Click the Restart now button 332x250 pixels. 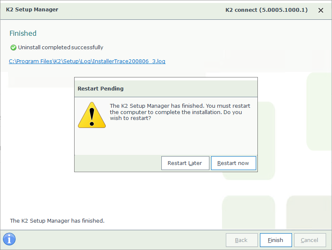[x=233, y=163]
